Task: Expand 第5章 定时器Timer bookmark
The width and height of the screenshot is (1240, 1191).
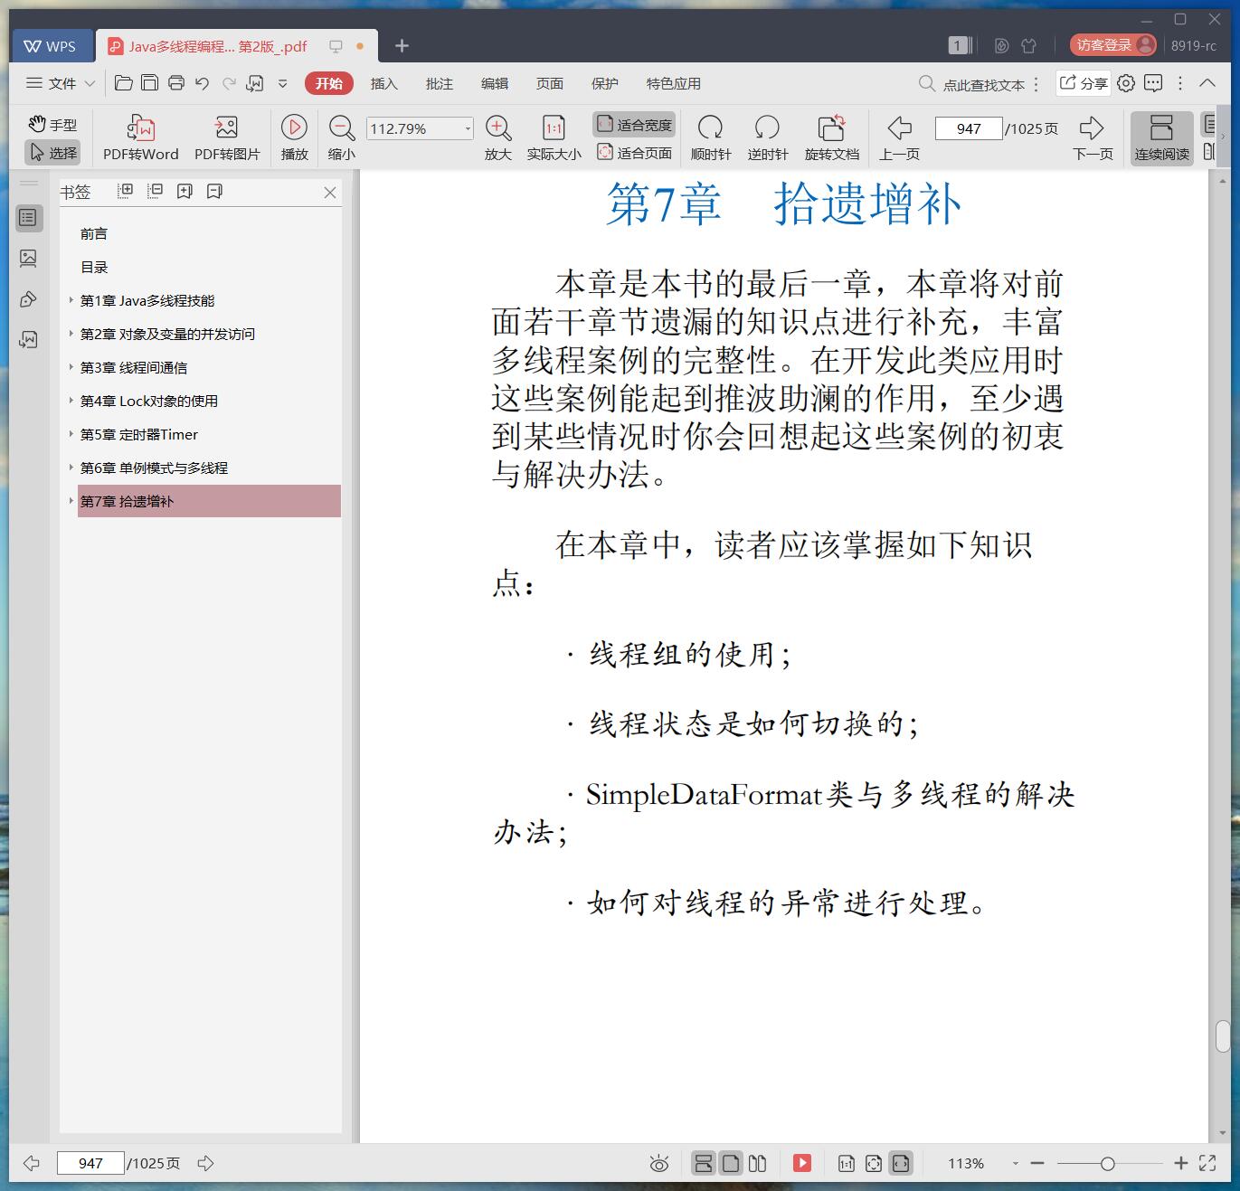Action: pyautogui.click(x=71, y=434)
